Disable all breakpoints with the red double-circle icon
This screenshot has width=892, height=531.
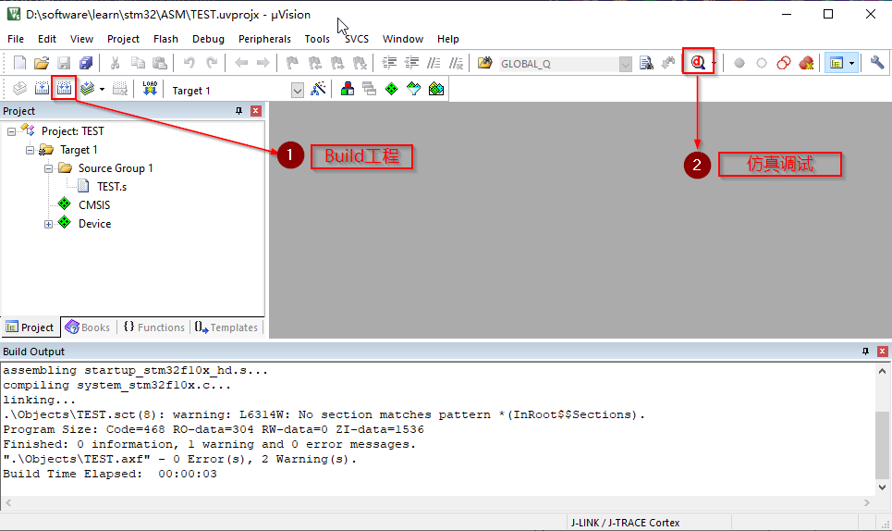click(784, 63)
